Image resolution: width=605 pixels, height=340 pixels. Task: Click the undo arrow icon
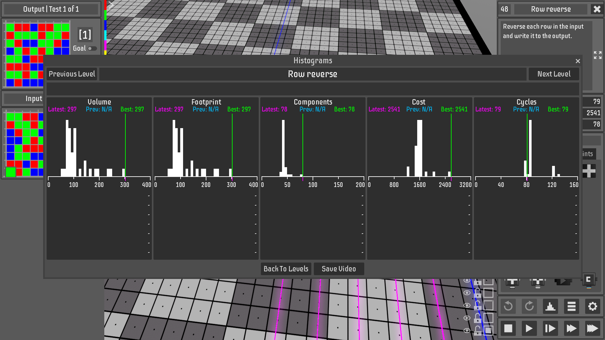pyautogui.click(x=508, y=306)
